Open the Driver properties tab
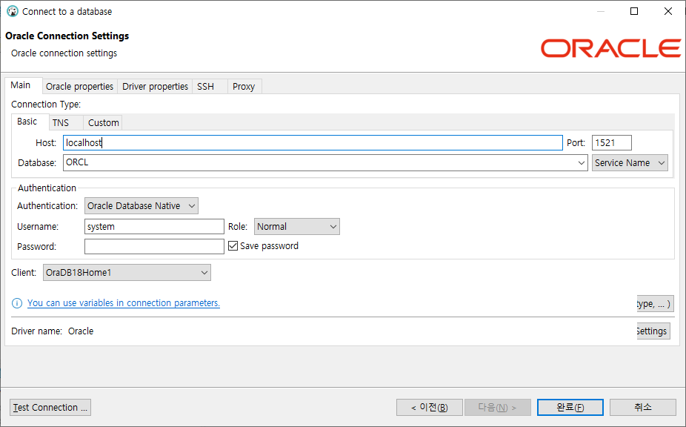Screen dimensions: 686x427 pyautogui.click(x=155, y=86)
